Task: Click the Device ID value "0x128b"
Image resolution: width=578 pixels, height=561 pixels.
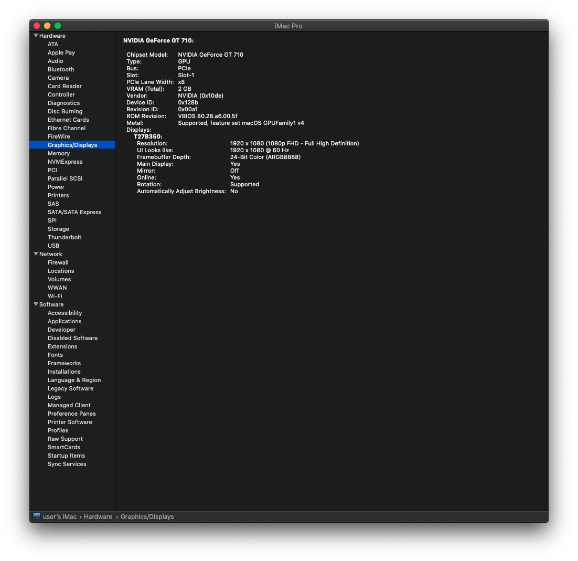Action: pyautogui.click(x=188, y=102)
